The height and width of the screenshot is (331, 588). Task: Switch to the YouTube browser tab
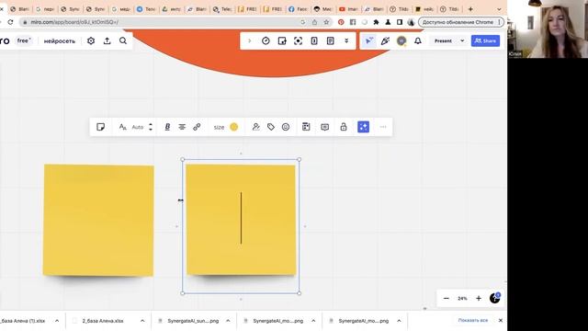coord(349,9)
